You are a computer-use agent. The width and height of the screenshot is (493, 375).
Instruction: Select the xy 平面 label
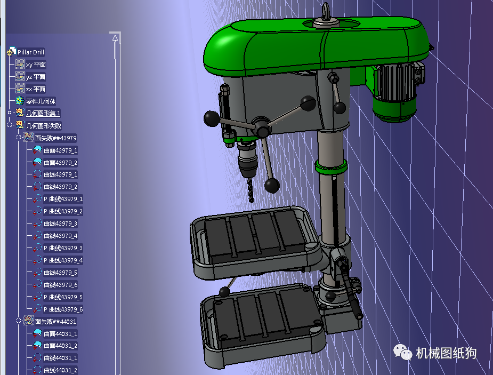pyautogui.click(x=36, y=65)
